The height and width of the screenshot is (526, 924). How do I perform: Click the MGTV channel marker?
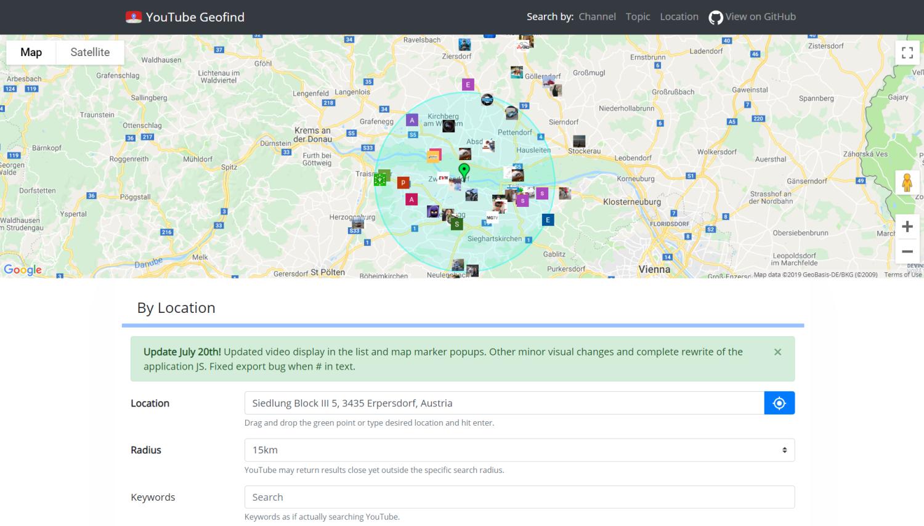coord(492,217)
